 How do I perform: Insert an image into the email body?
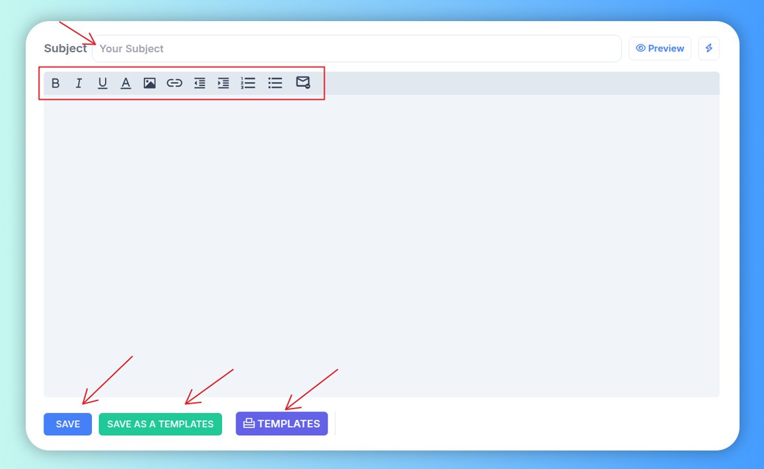click(150, 82)
